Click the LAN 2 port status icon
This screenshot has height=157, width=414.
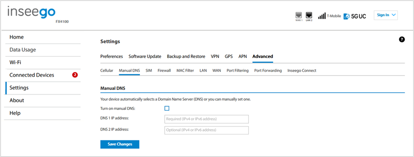click(x=308, y=15)
